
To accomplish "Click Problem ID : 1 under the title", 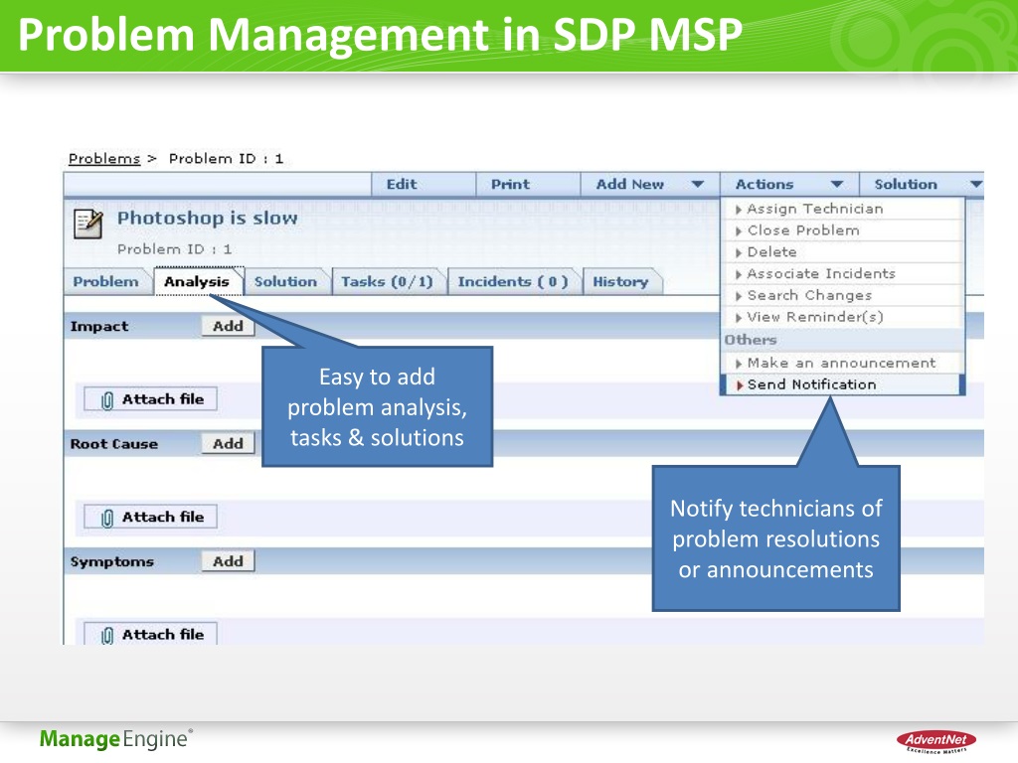I will pos(174,249).
